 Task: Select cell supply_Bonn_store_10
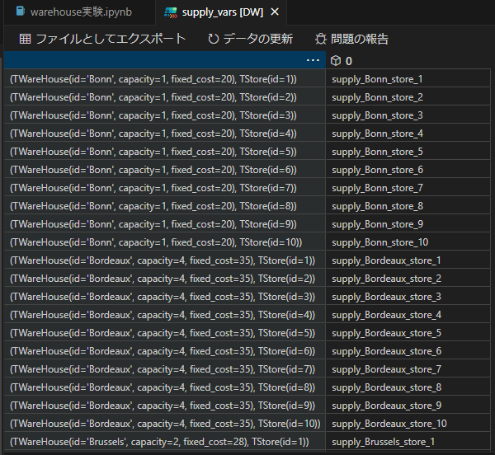tap(408, 242)
